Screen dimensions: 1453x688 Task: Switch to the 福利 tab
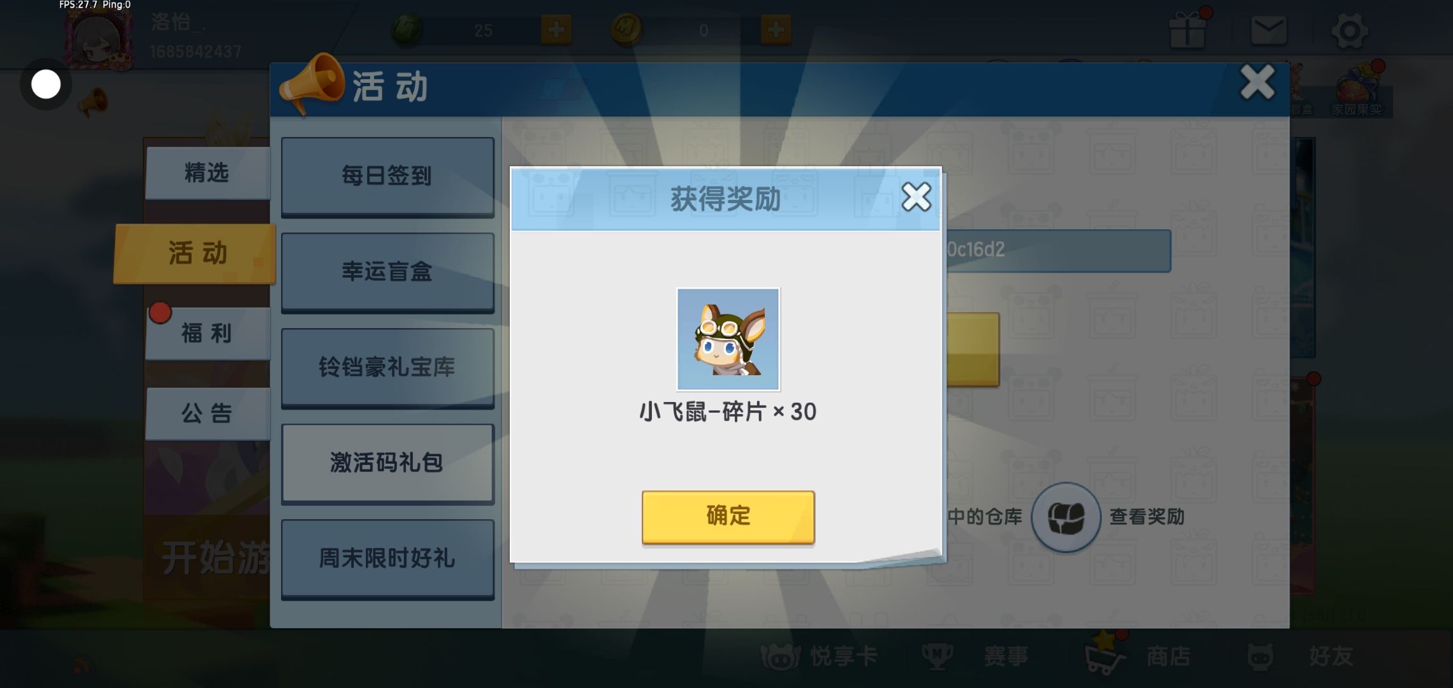208,333
